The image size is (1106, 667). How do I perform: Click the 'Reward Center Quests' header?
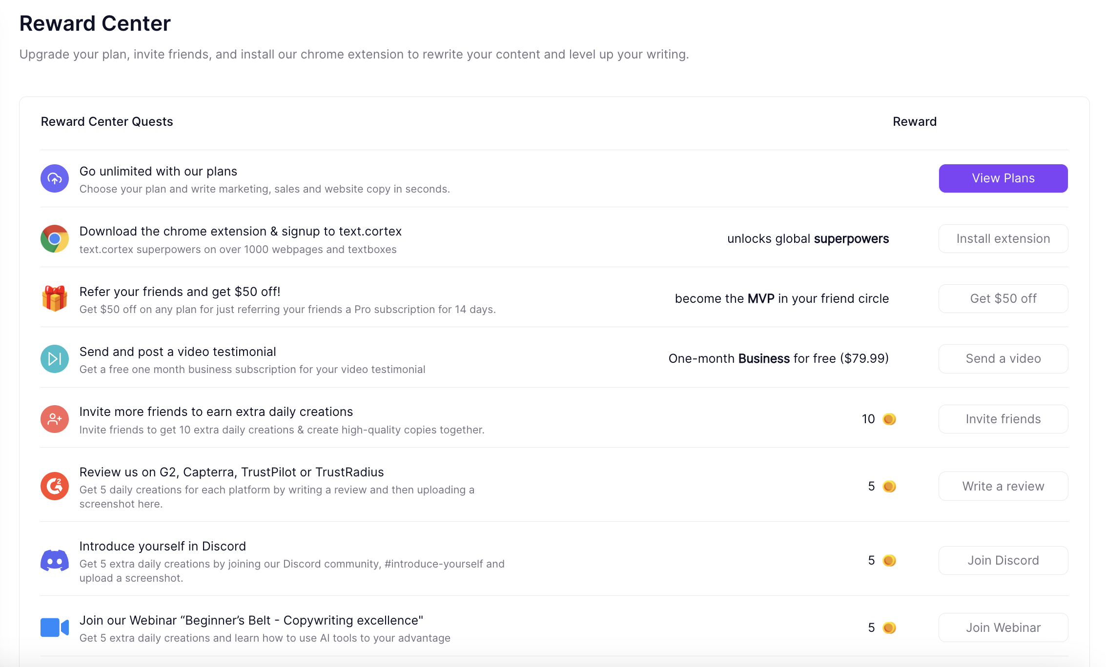(x=107, y=121)
